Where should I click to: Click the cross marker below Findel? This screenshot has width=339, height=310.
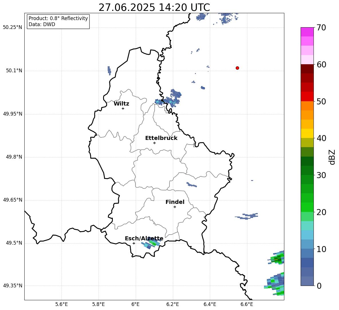click(x=175, y=207)
